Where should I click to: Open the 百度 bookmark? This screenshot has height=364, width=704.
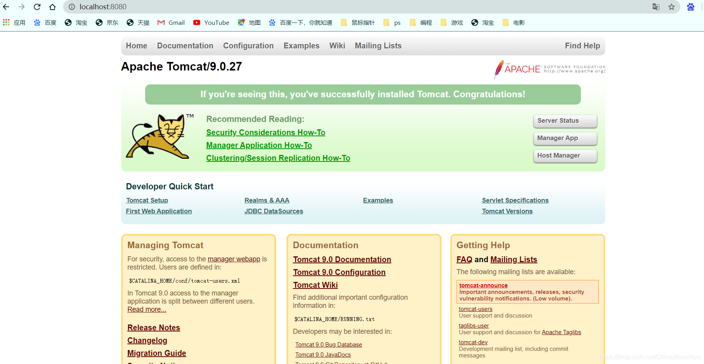[45, 23]
